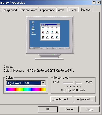102x115 pixels.
Task: Select the Settings tab
Action: pyautogui.click(x=86, y=10)
